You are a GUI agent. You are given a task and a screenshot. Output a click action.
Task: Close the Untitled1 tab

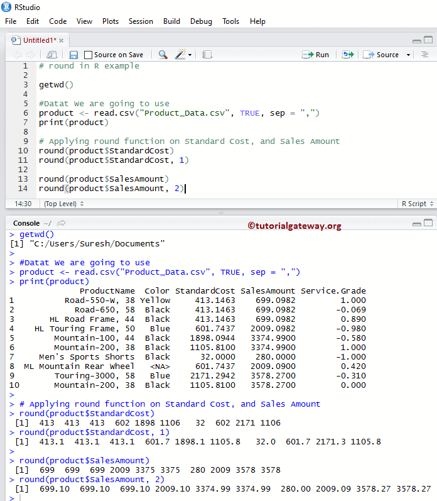click(62, 41)
